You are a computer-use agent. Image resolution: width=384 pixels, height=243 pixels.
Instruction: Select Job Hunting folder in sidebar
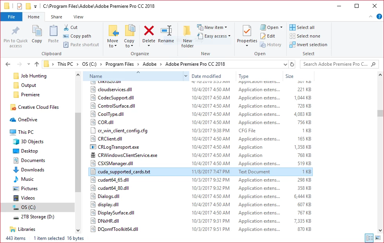[x=34, y=76]
